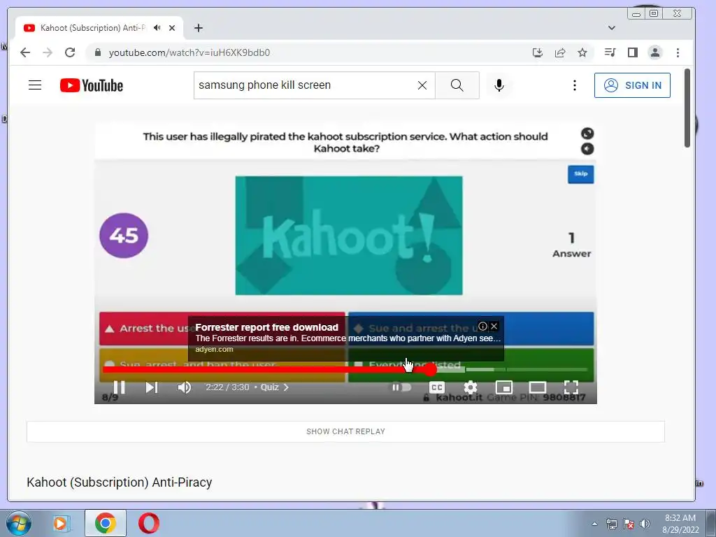The height and width of the screenshot is (537, 716).
Task: Mute the video volume speaker icon
Action: point(185,387)
